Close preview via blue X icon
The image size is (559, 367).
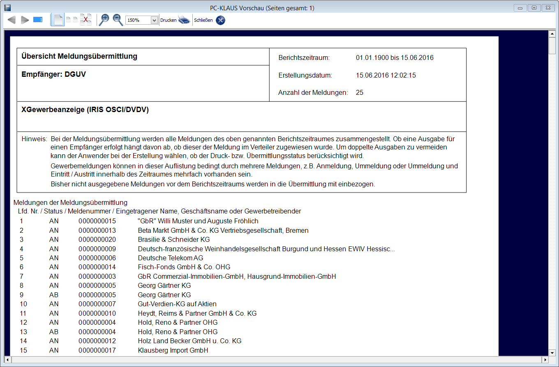(x=220, y=20)
